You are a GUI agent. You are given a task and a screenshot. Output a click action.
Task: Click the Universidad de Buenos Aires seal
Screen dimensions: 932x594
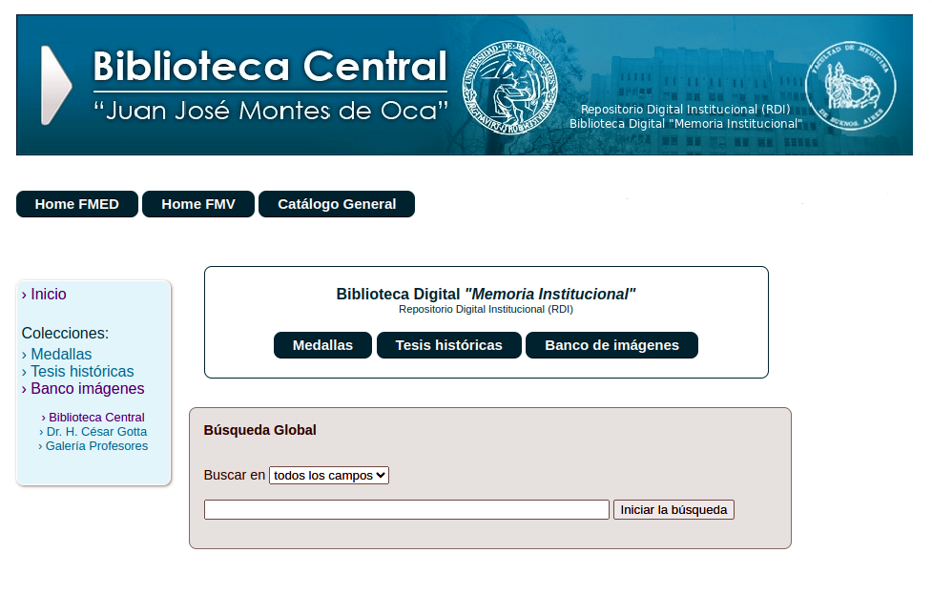[509, 87]
